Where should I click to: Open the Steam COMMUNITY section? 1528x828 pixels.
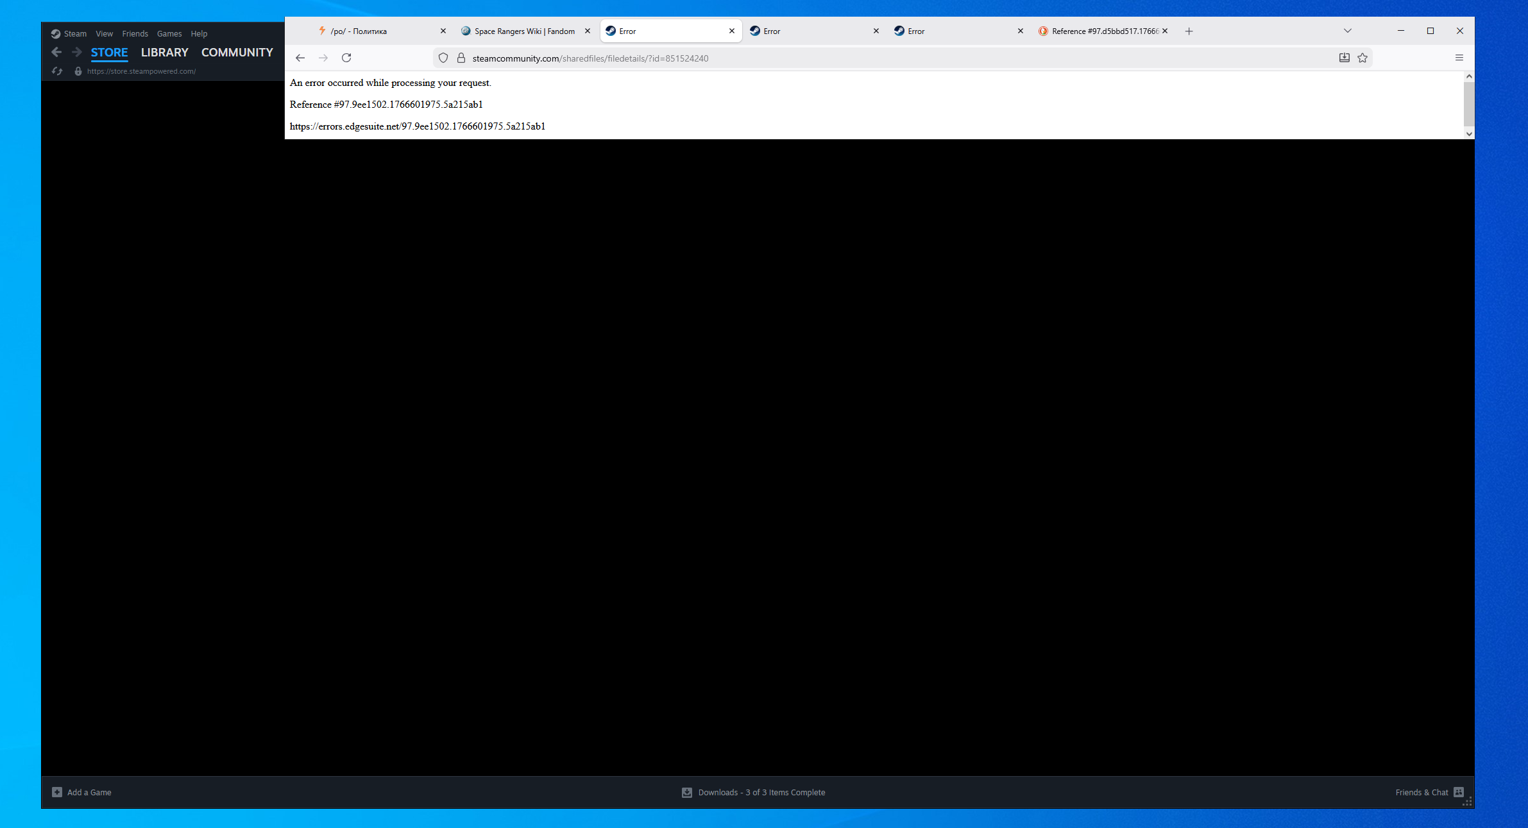click(x=237, y=53)
